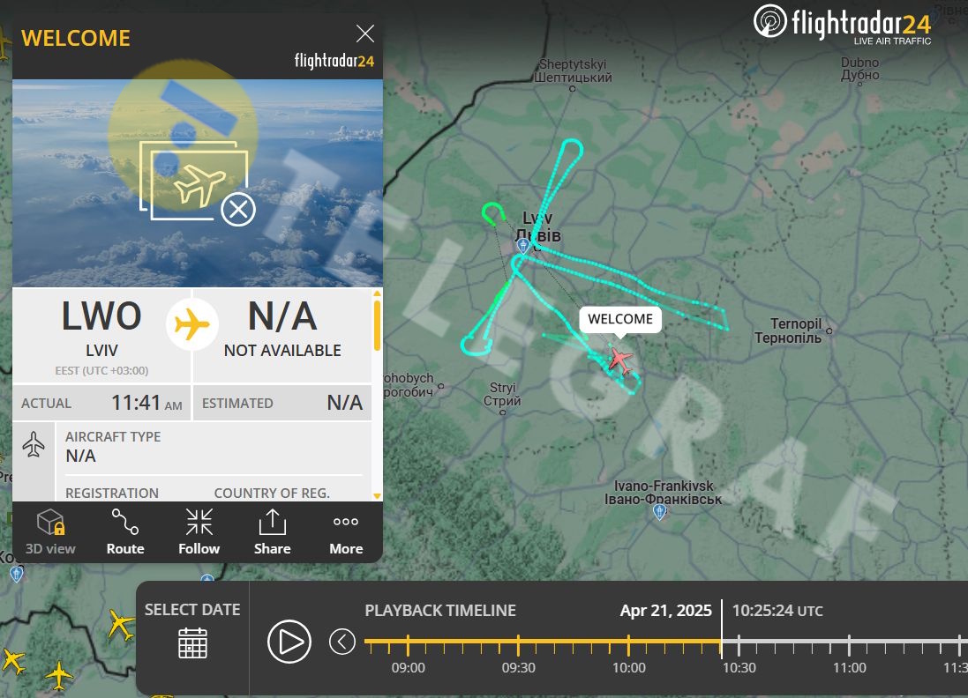Close the WELCOME flight panel

pyautogui.click(x=364, y=33)
